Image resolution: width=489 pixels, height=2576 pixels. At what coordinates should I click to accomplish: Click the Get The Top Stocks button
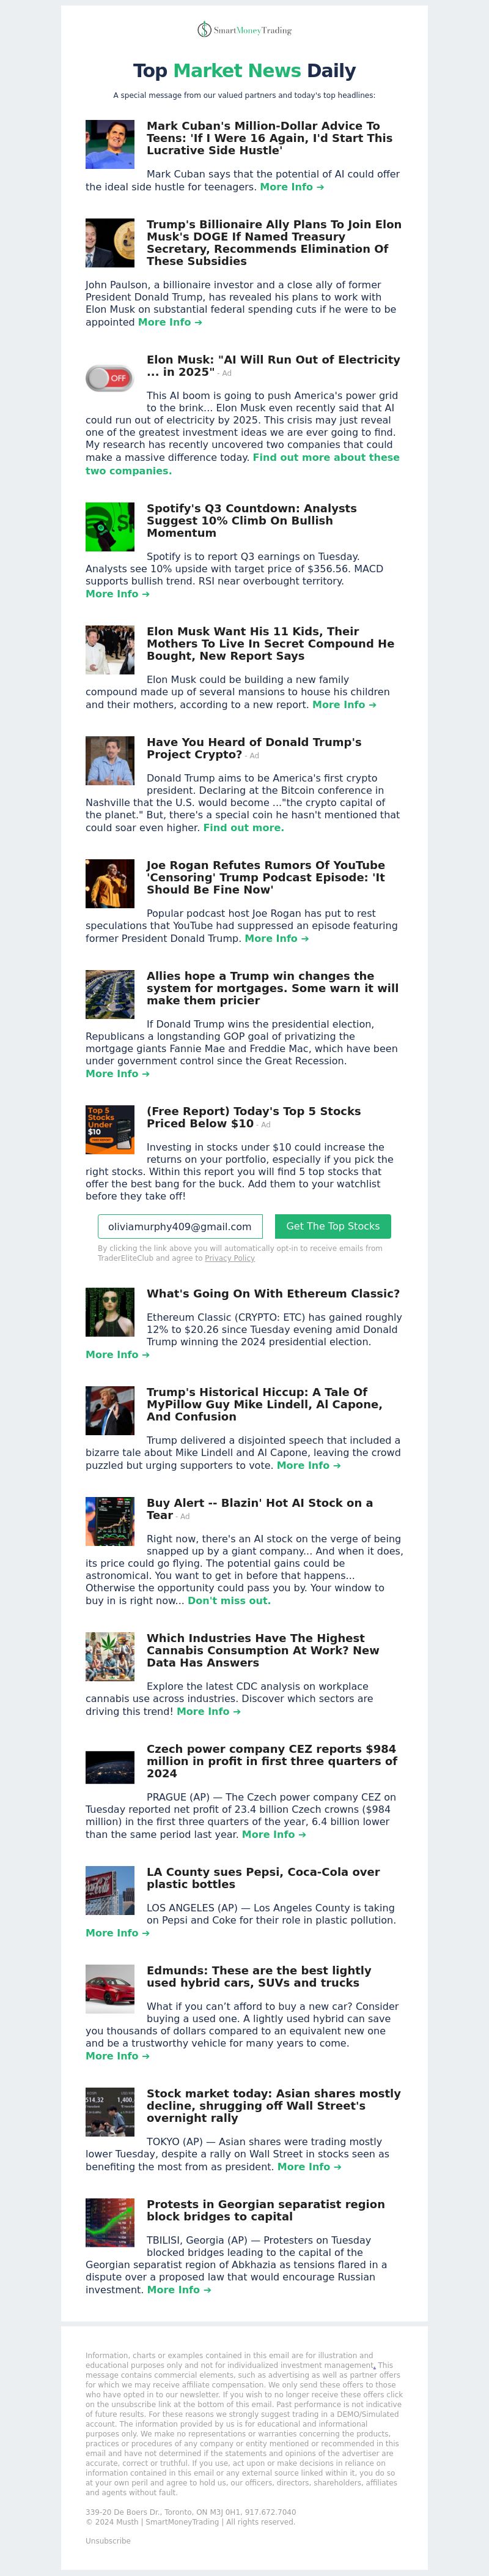333,1226
